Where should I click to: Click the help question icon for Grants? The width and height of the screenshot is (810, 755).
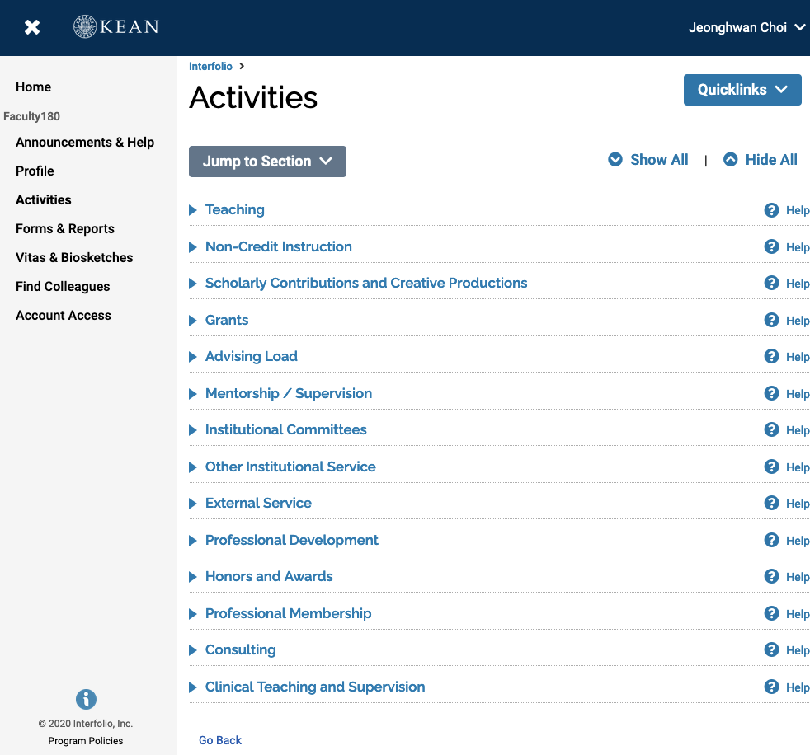click(771, 320)
